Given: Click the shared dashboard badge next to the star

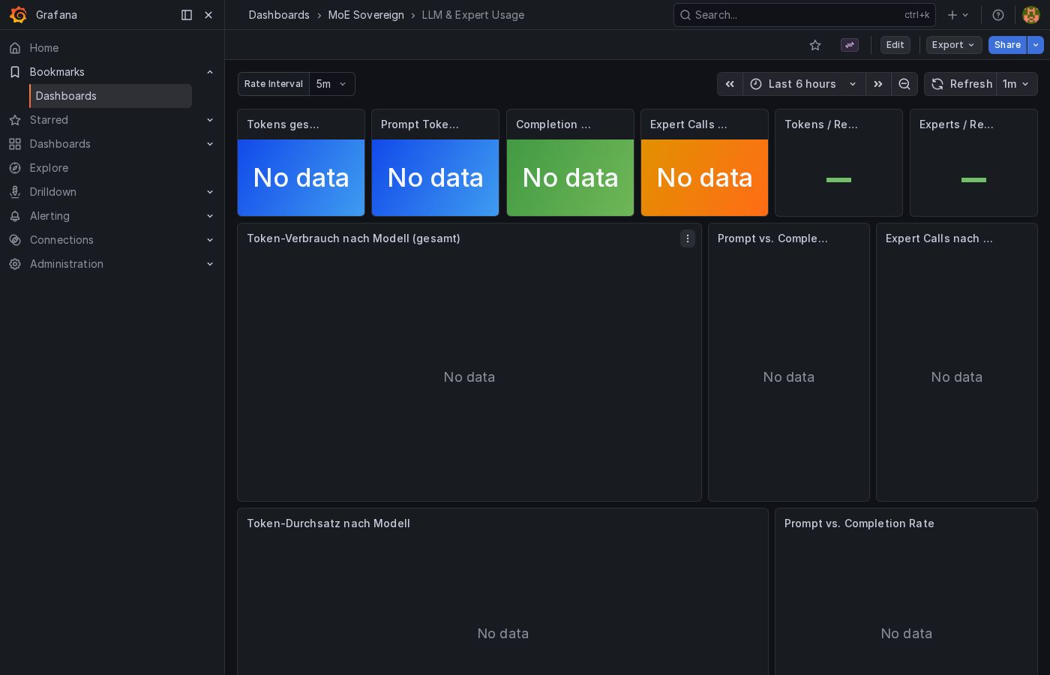Looking at the screenshot, I should point(849,45).
